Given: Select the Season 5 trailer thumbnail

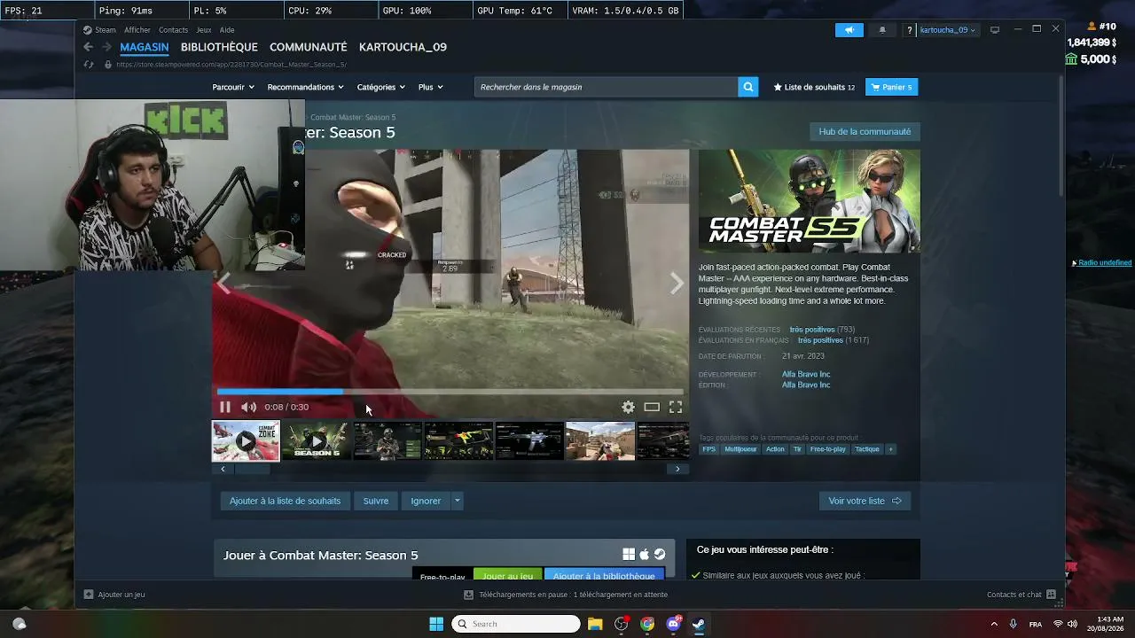Looking at the screenshot, I should 317,441.
